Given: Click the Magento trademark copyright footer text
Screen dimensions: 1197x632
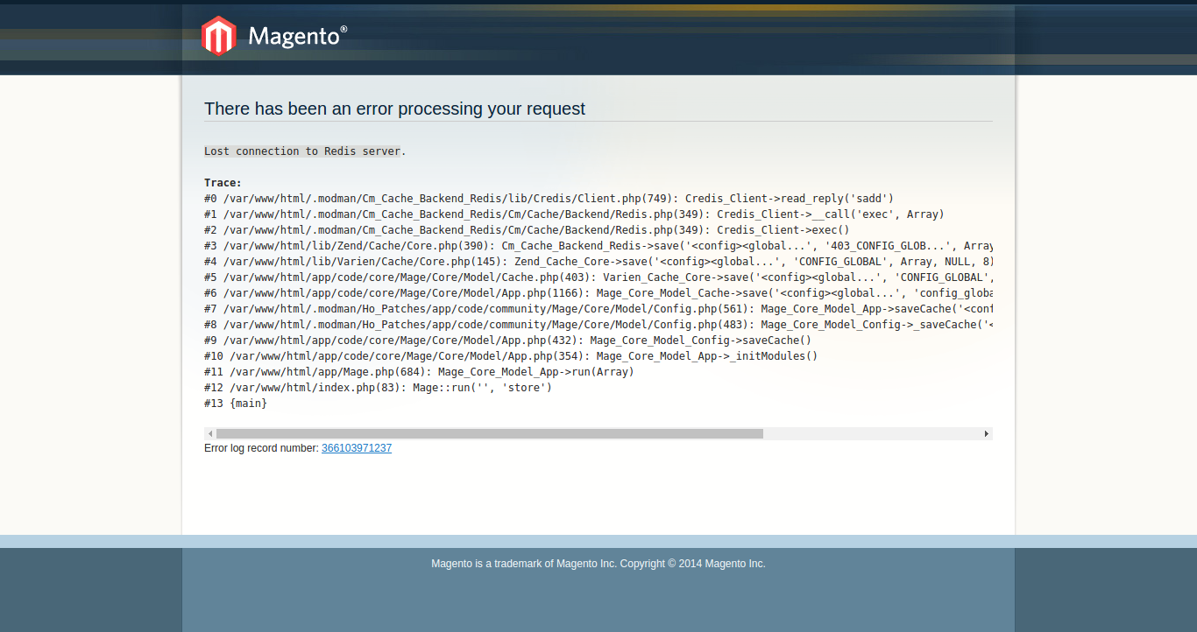Looking at the screenshot, I should click(x=598, y=564).
